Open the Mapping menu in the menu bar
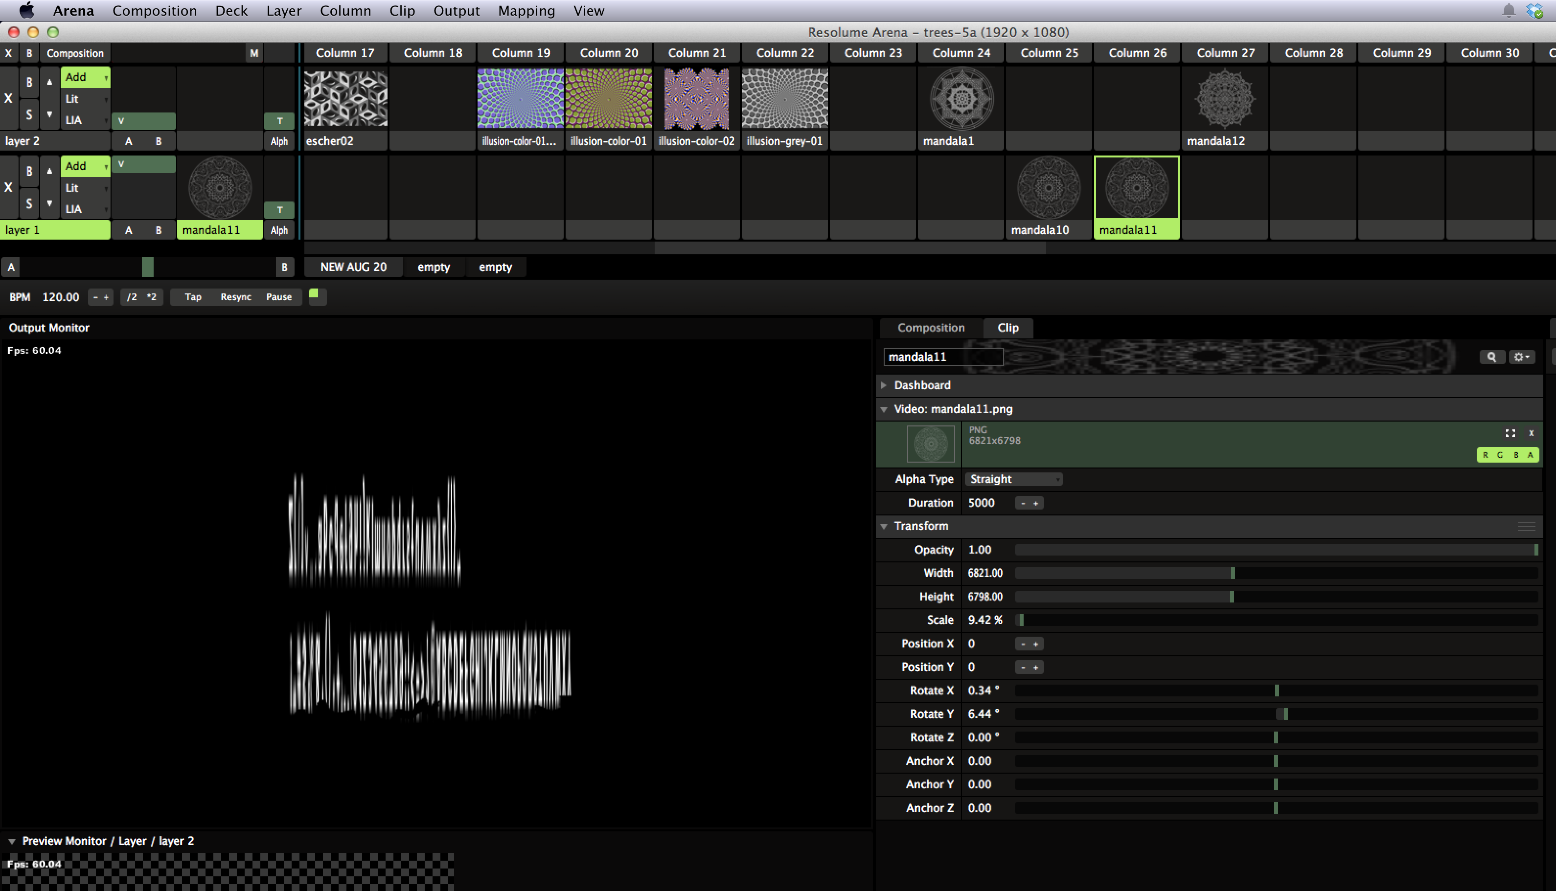Viewport: 1556px width, 891px height. coord(526,10)
